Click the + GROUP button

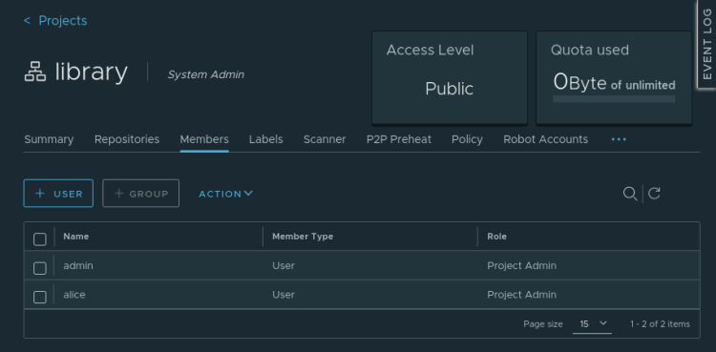(x=140, y=193)
